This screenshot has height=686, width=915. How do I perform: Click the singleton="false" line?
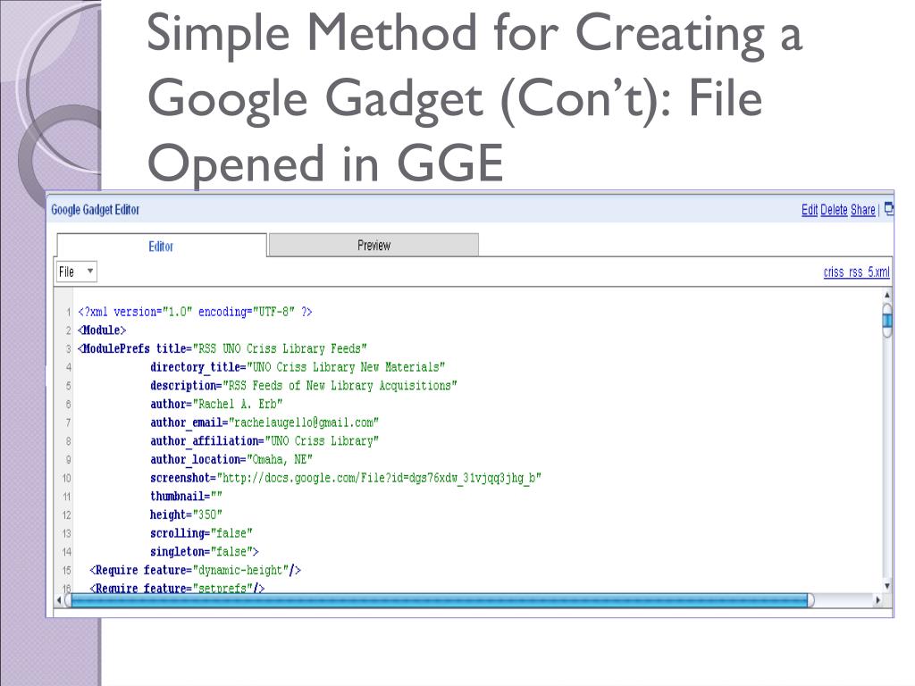pyautogui.click(x=205, y=552)
